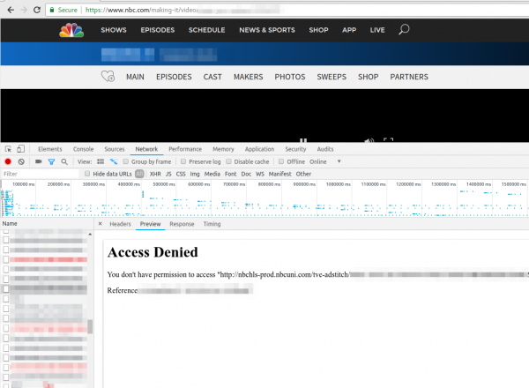Close the request details pane
529x388 pixels.
coord(100,223)
